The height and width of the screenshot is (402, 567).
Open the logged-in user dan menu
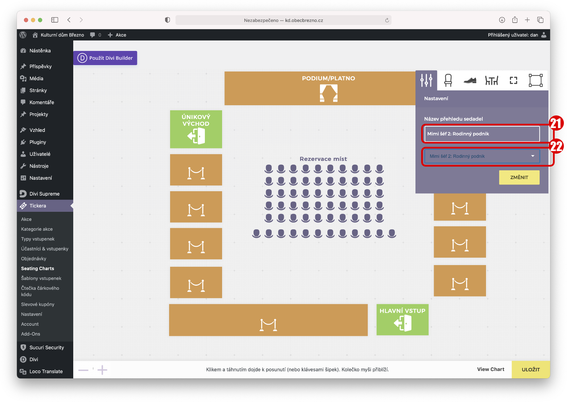pos(516,35)
